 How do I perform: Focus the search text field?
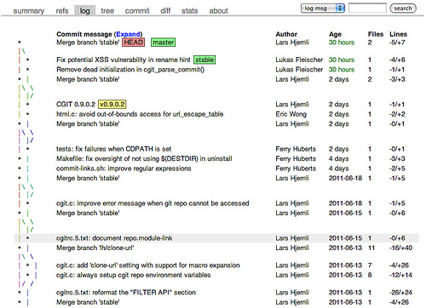point(367,8)
